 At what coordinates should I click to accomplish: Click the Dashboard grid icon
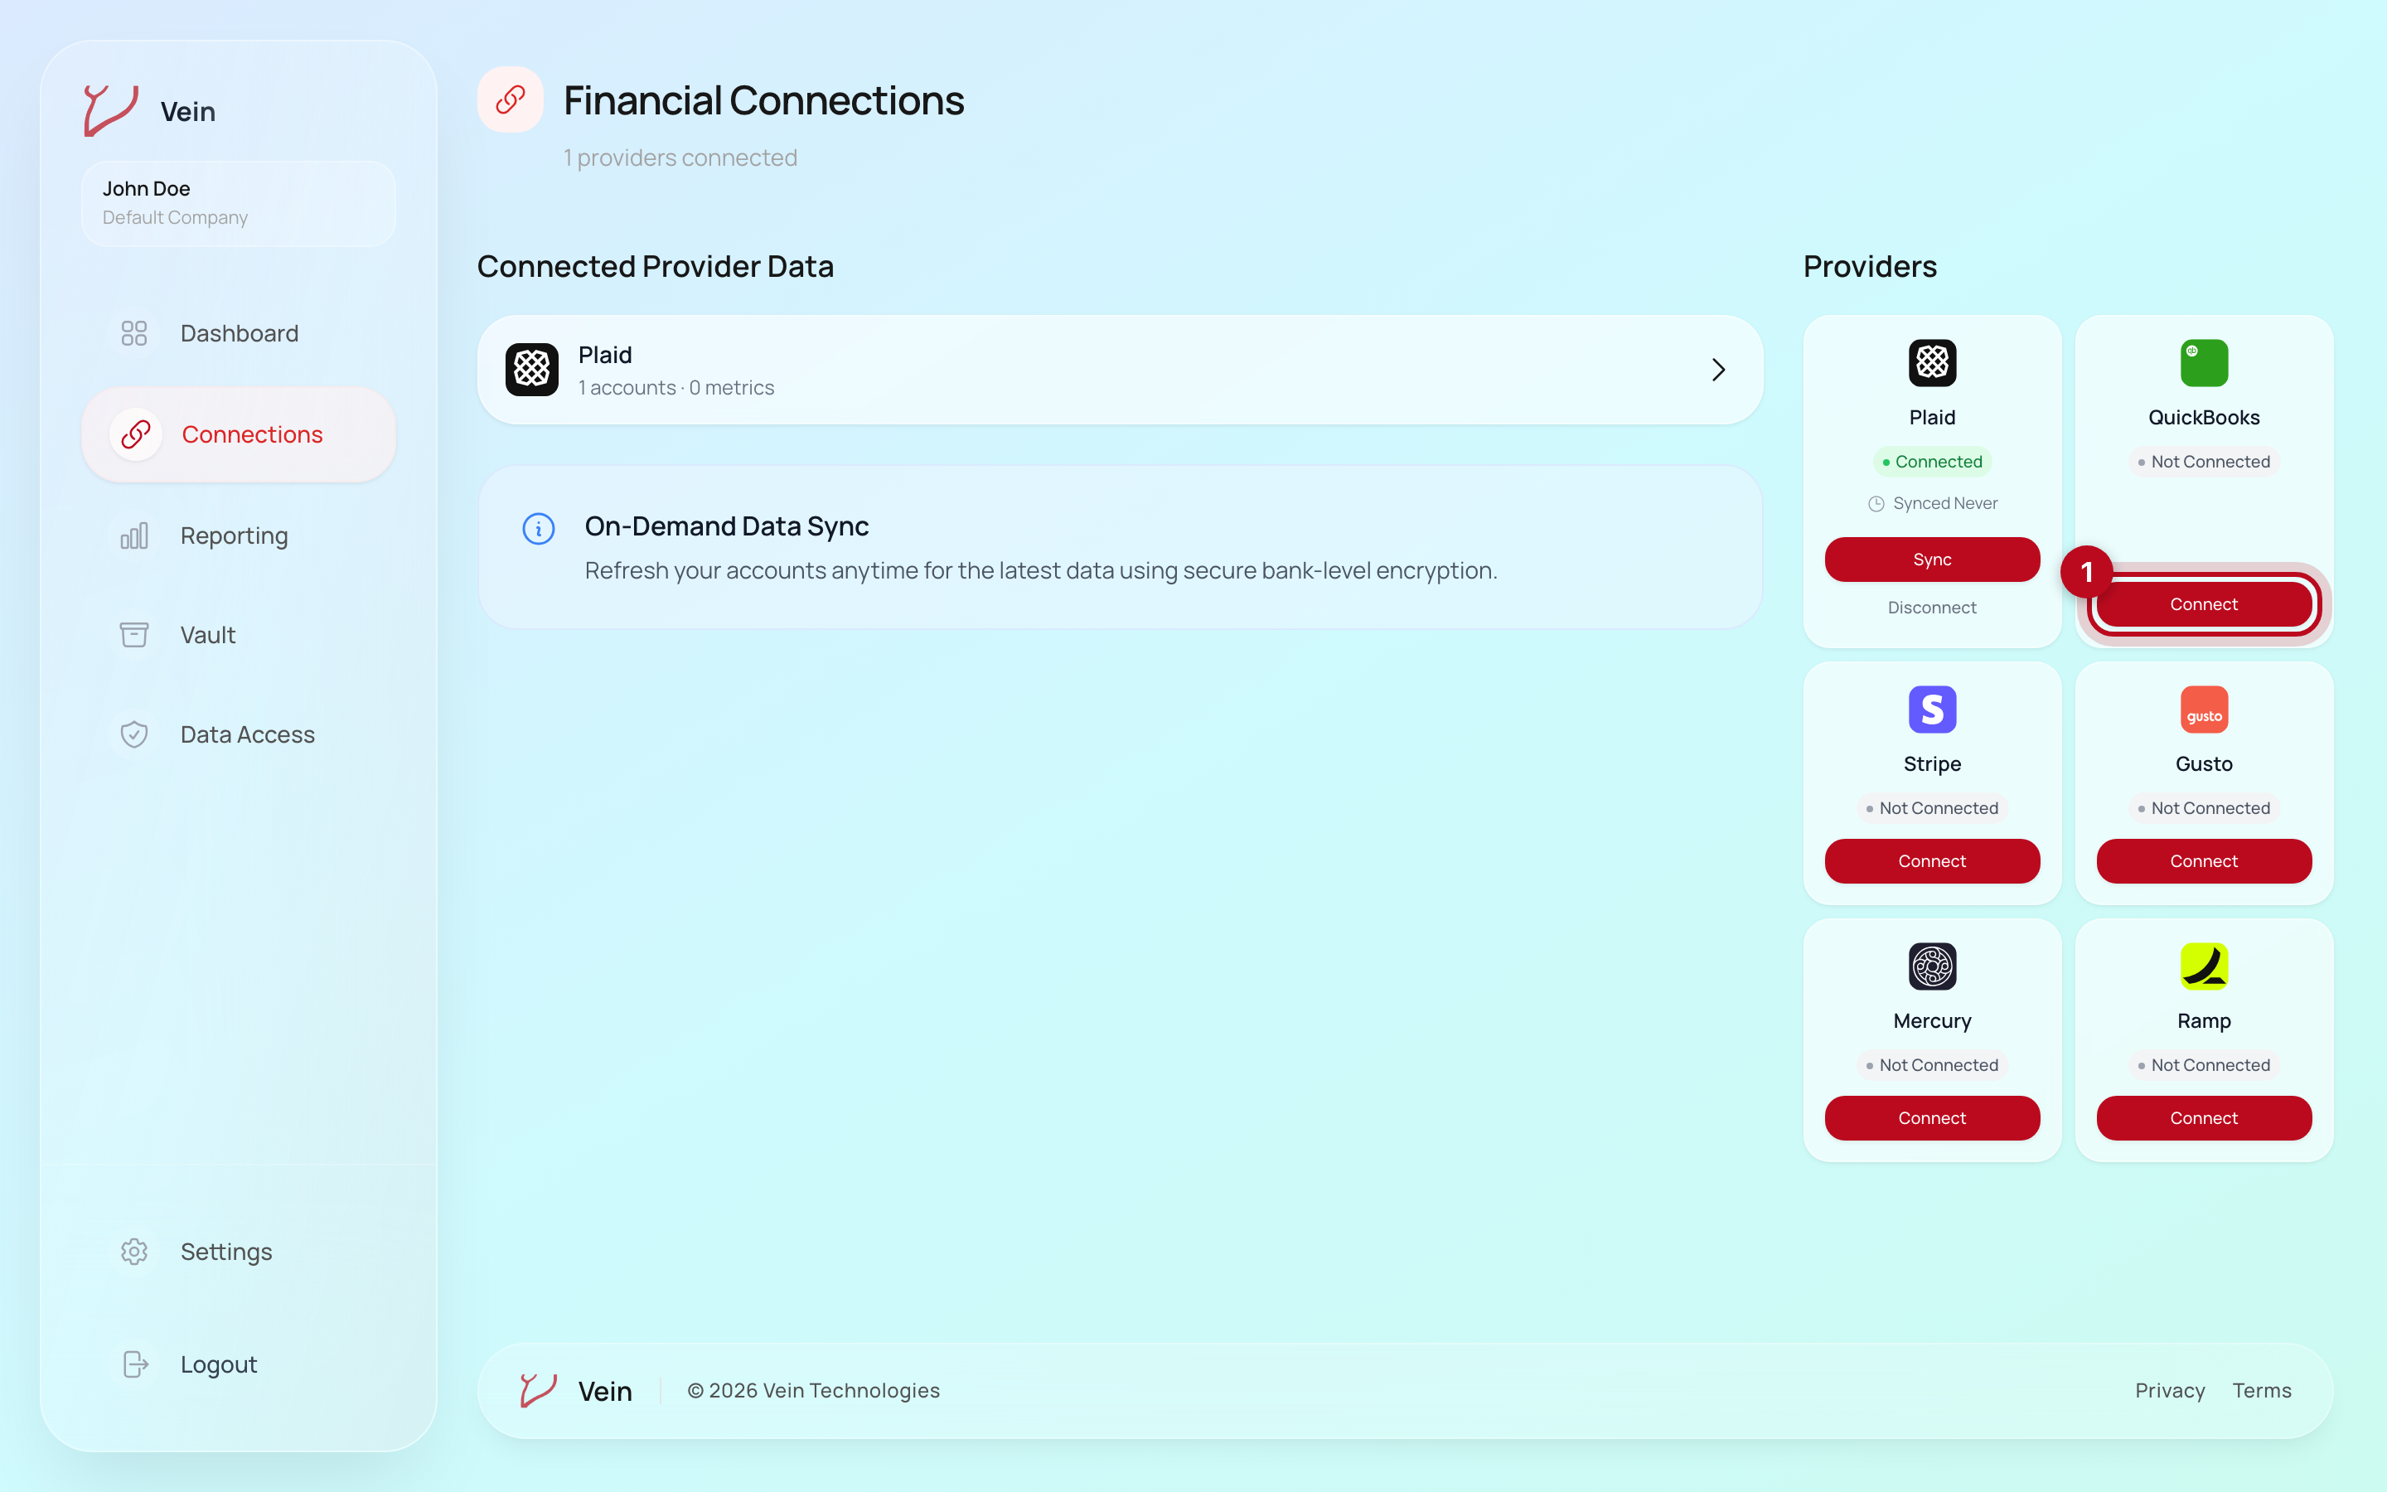pyautogui.click(x=134, y=333)
